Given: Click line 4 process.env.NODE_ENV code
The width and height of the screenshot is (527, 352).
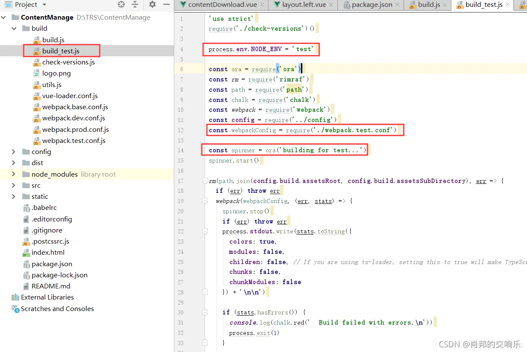Looking at the screenshot, I should [x=261, y=49].
